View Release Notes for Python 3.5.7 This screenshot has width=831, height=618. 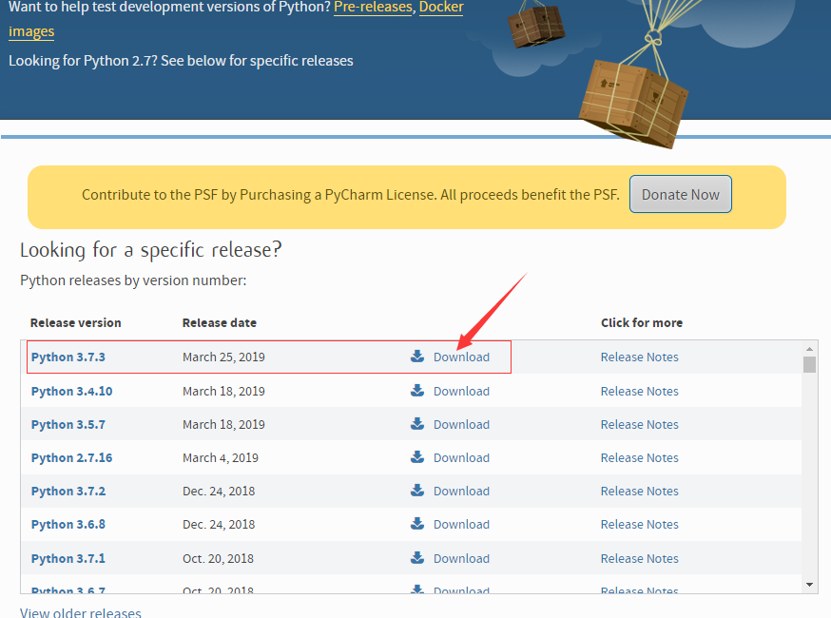pyautogui.click(x=640, y=425)
